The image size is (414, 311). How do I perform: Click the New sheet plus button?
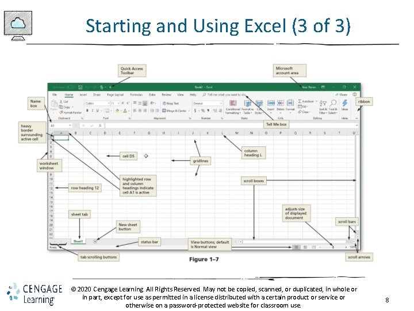coord(95,241)
